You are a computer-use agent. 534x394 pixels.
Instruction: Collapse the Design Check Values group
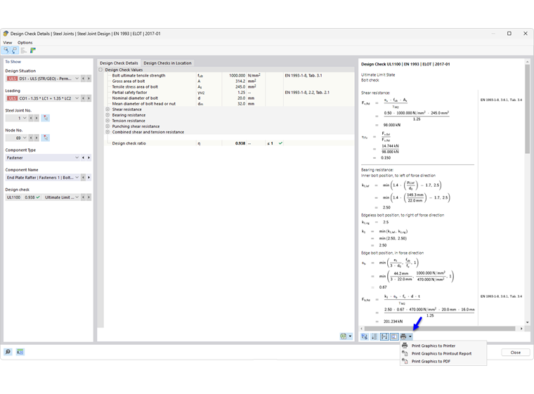(100, 70)
